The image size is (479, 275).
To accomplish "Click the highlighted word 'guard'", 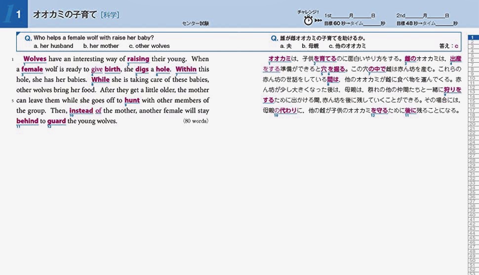I will pyautogui.click(x=56, y=121).
